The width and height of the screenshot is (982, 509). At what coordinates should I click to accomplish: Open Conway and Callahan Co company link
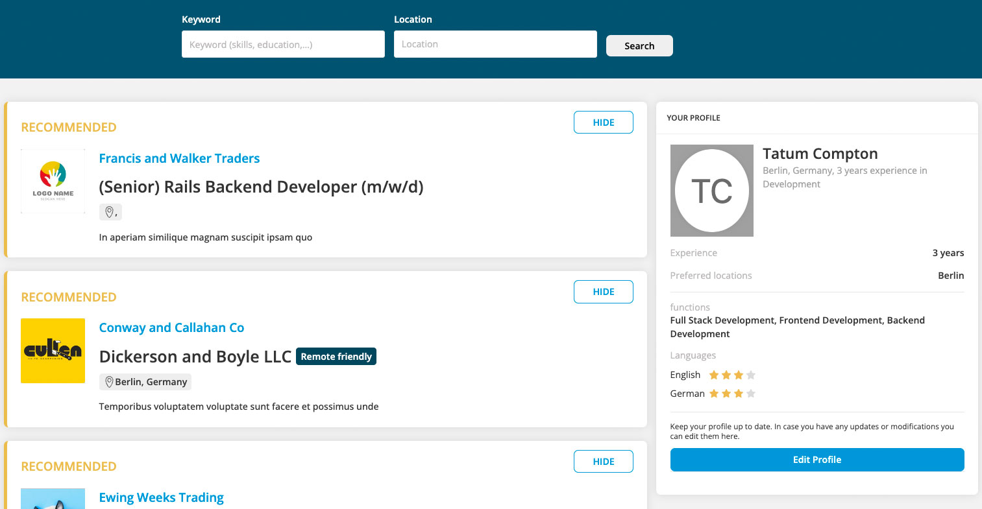coord(171,327)
